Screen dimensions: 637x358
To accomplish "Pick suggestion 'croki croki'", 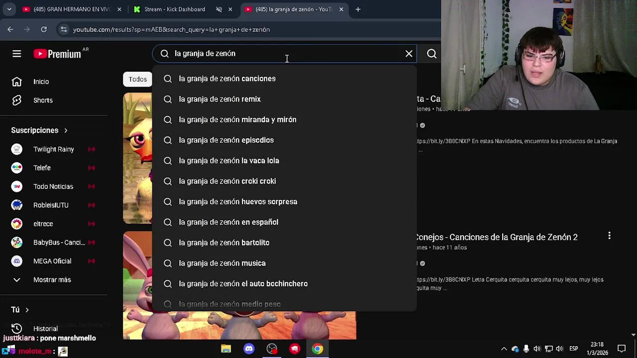I will (x=284, y=181).
